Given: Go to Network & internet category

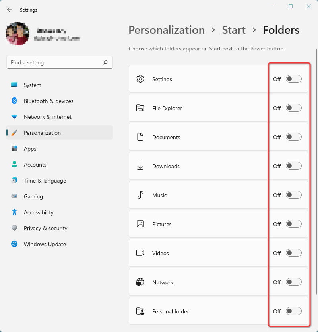Looking at the screenshot, I should coord(60,116).
